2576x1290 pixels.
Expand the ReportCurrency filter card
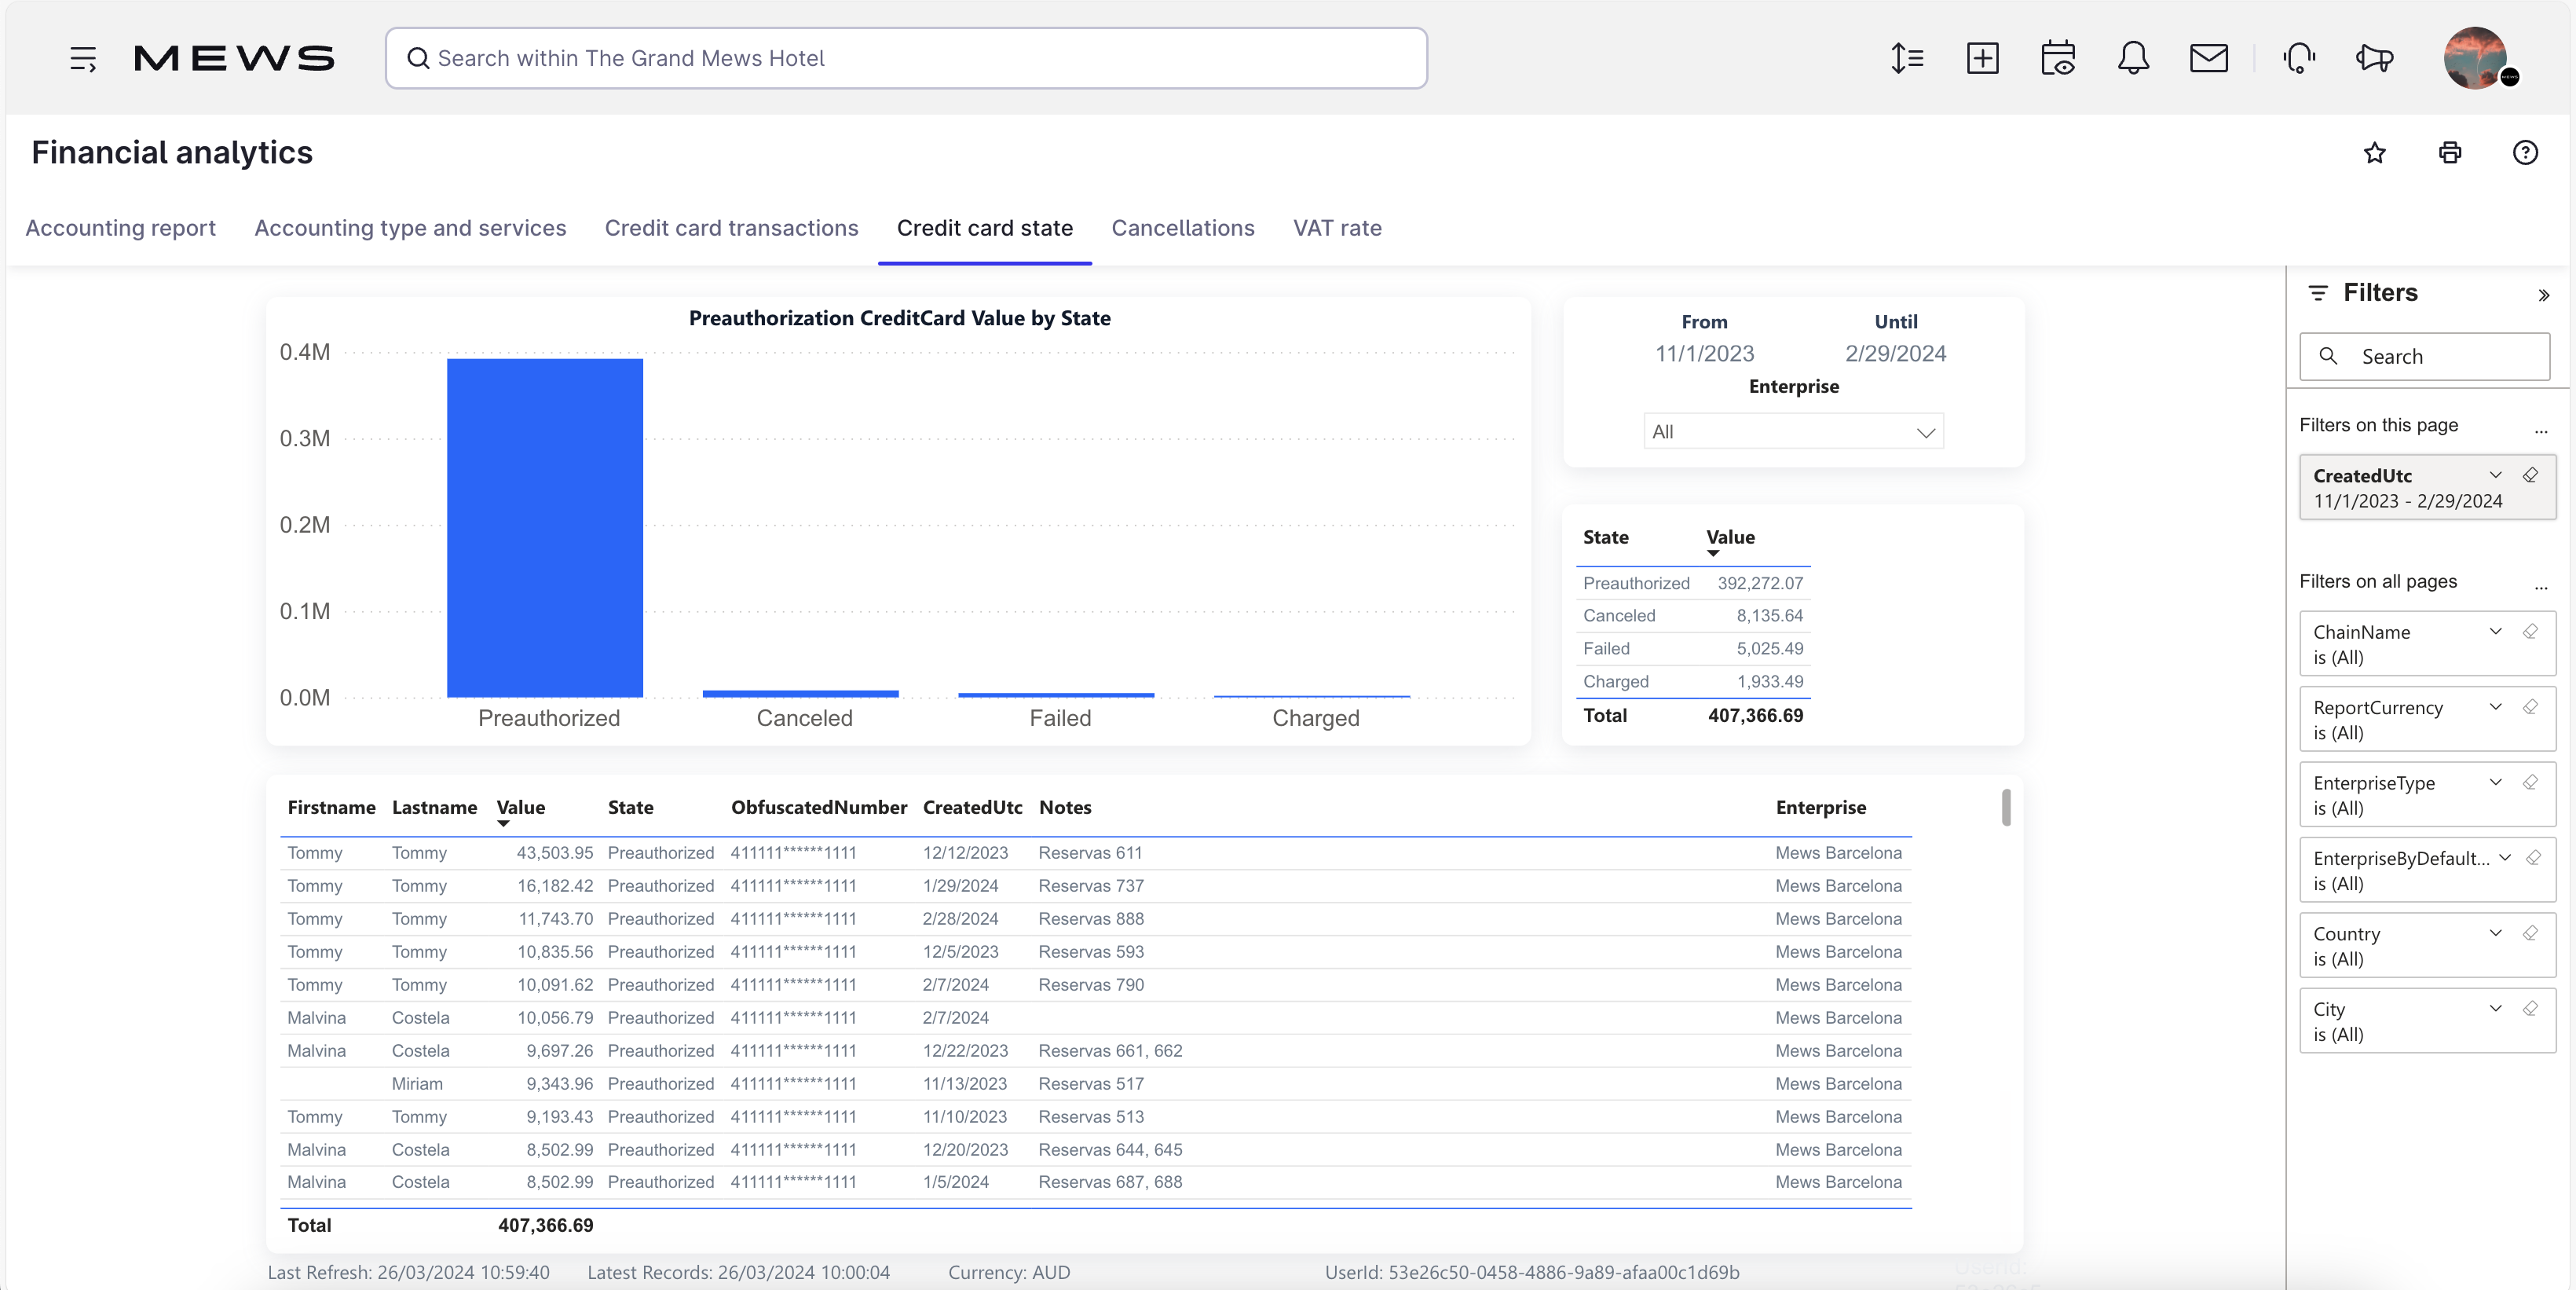click(x=2495, y=707)
